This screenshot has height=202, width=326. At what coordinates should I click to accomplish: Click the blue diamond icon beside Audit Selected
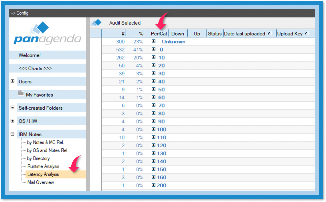[96, 23]
